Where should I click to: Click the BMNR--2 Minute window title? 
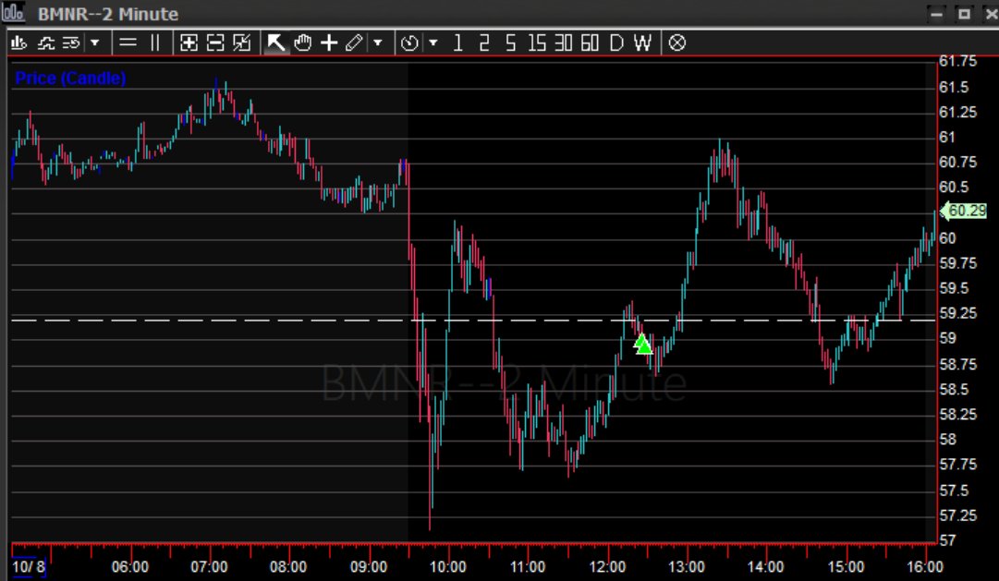[108, 13]
